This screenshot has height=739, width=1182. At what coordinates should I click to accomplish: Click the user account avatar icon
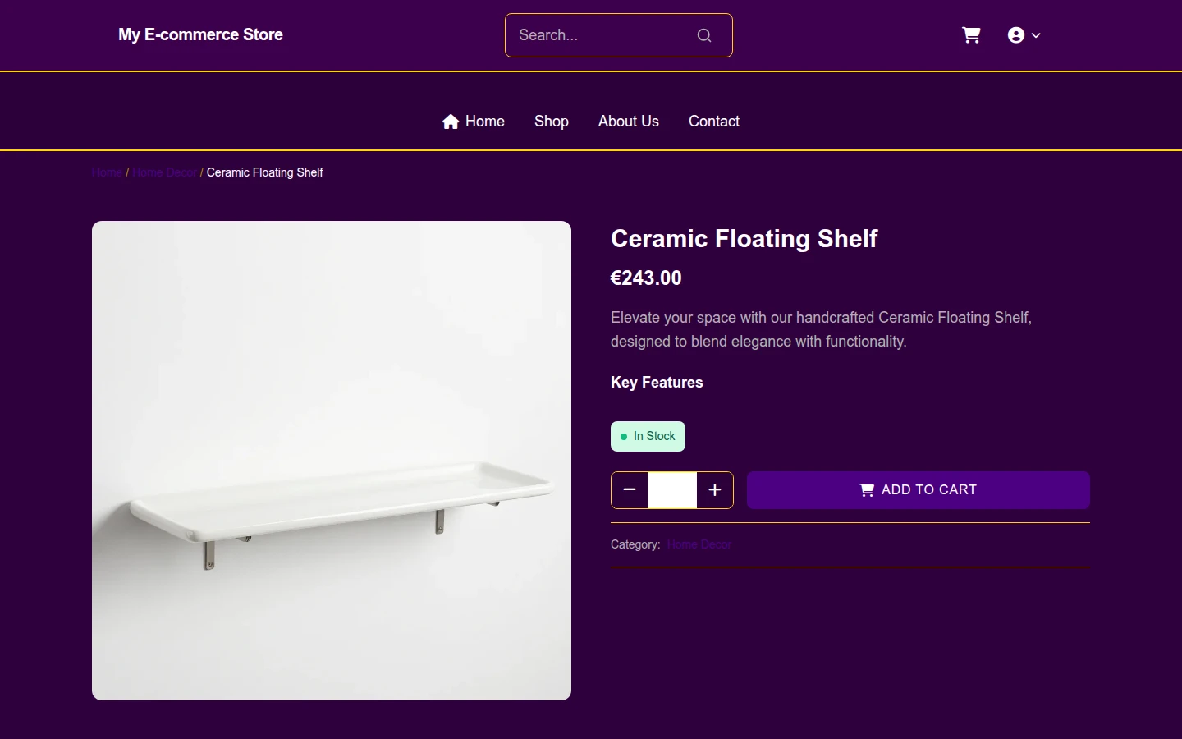(x=1016, y=35)
